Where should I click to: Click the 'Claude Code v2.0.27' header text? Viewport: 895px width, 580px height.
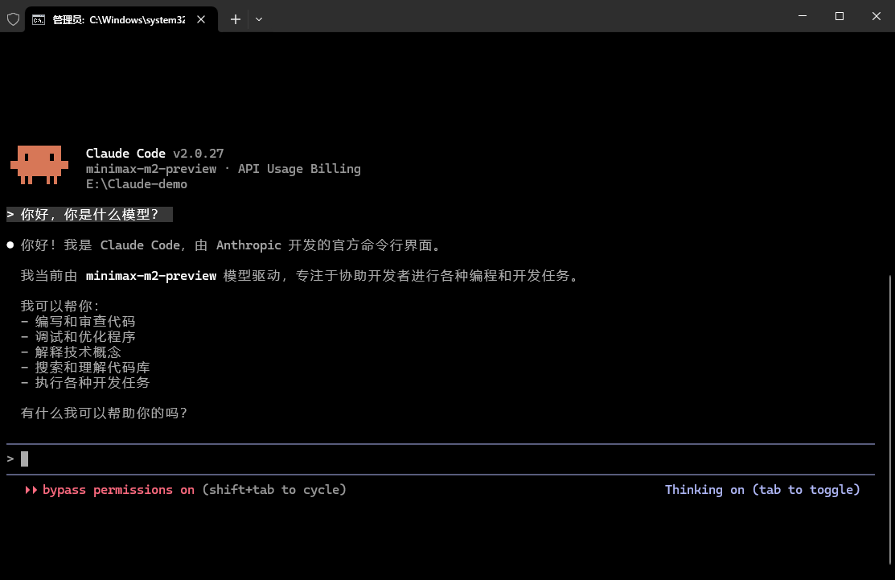154,153
